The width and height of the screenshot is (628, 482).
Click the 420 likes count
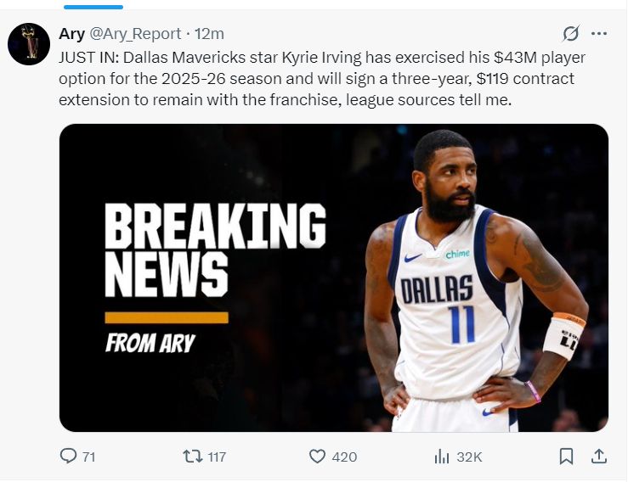(x=344, y=457)
